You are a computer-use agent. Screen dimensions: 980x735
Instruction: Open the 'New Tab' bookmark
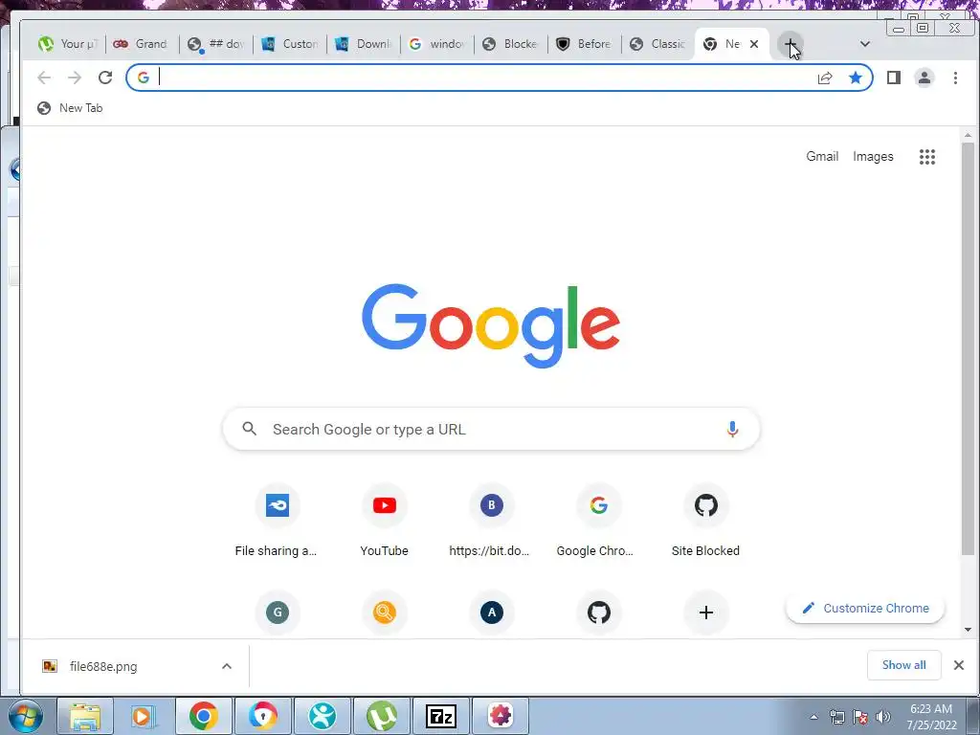coord(70,108)
